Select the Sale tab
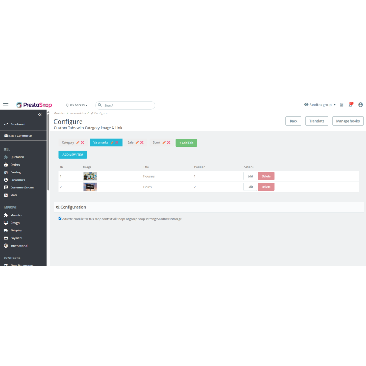This screenshot has width=366, height=366. 130,142
